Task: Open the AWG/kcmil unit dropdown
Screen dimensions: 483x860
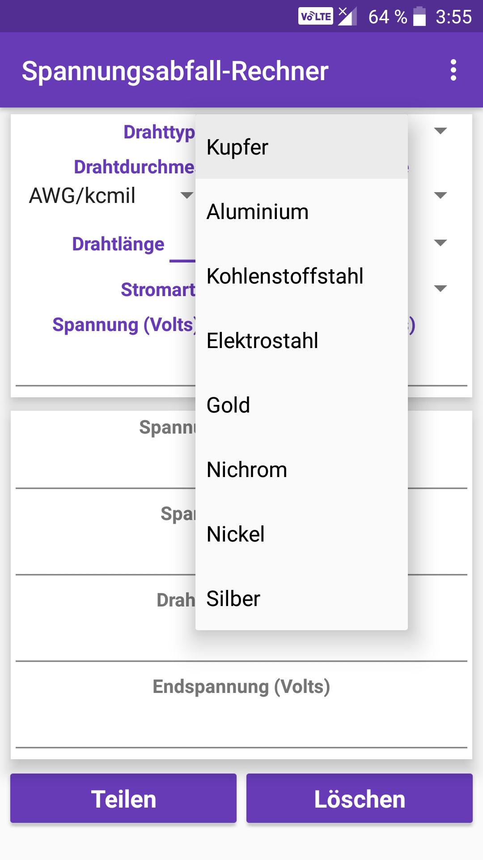Action: tap(110, 196)
